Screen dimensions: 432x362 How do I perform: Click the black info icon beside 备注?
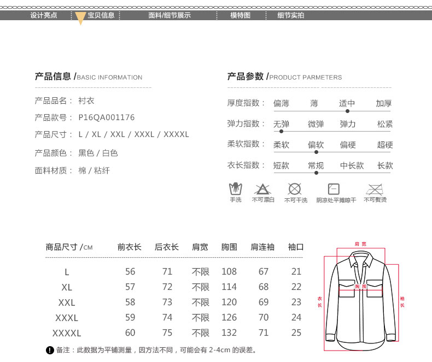[x=50, y=350]
